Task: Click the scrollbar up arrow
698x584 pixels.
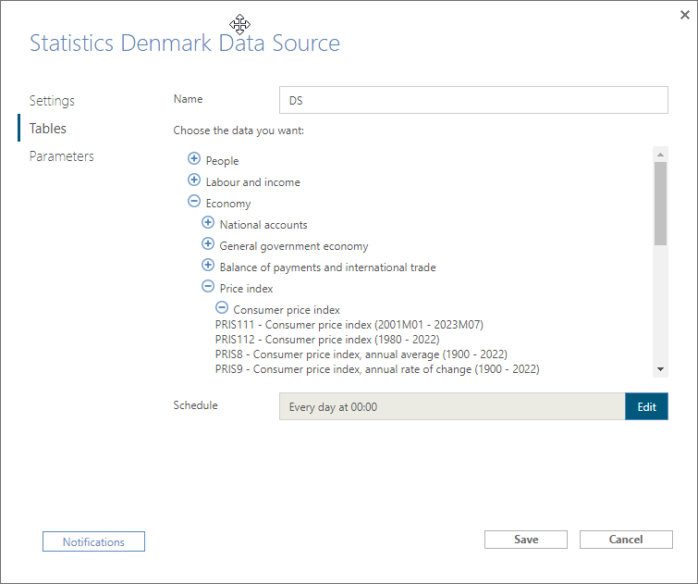Action: click(x=661, y=155)
